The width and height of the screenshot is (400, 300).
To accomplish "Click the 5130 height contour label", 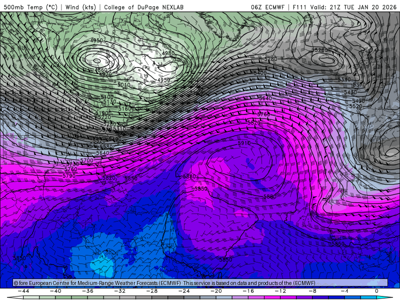I will (x=109, y=101).
